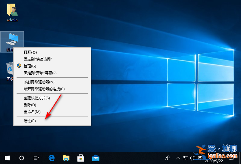Open File Explorer from the taskbar
The width and height of the screenshot is (241, 164).
click(x=66, y=158)
